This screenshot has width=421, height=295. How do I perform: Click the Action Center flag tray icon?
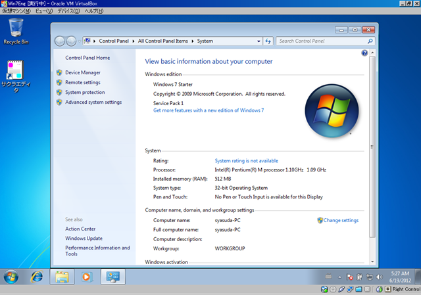tap(349, 277)
